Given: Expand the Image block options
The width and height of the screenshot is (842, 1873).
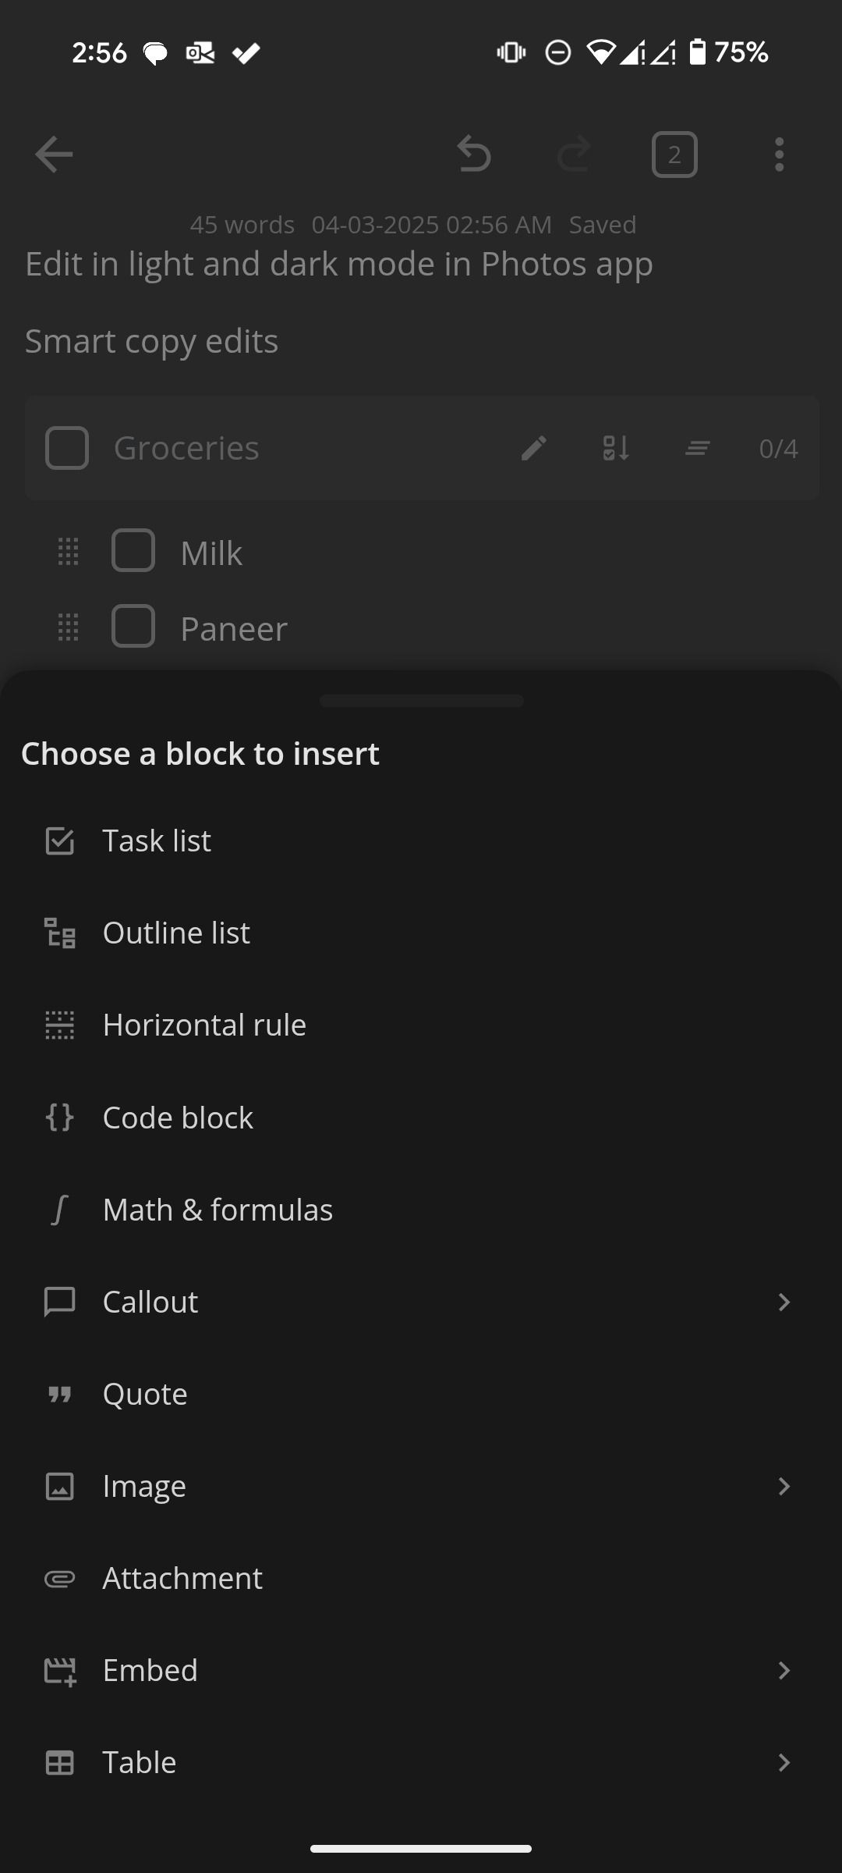Looking at the screenshot, I should 784,1486.
